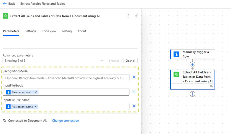Add a step between trigger and action

click(x=193, y=64)
